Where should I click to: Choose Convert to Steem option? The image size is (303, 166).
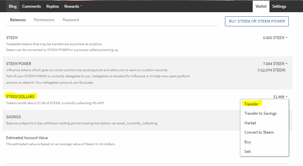[x=259, y=132]
